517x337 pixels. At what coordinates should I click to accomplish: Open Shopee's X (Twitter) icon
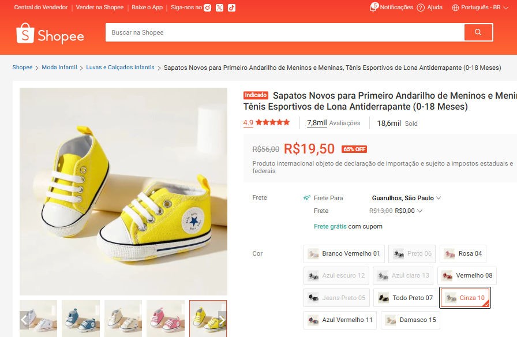(220, 8)
